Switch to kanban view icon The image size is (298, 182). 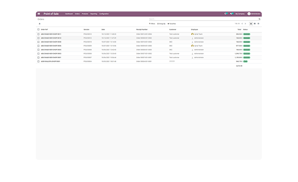coord(255,24)
